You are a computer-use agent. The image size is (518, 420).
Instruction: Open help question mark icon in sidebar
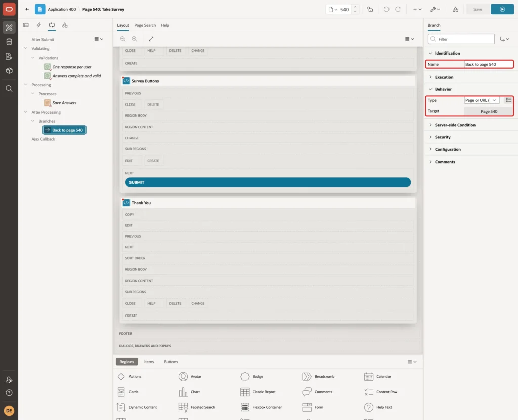pos(9,393)
